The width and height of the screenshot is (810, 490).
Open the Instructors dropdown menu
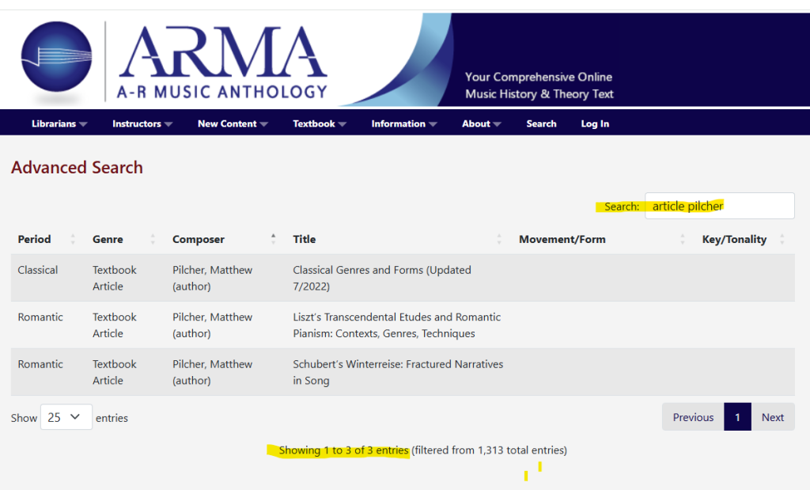coord(142,123)
